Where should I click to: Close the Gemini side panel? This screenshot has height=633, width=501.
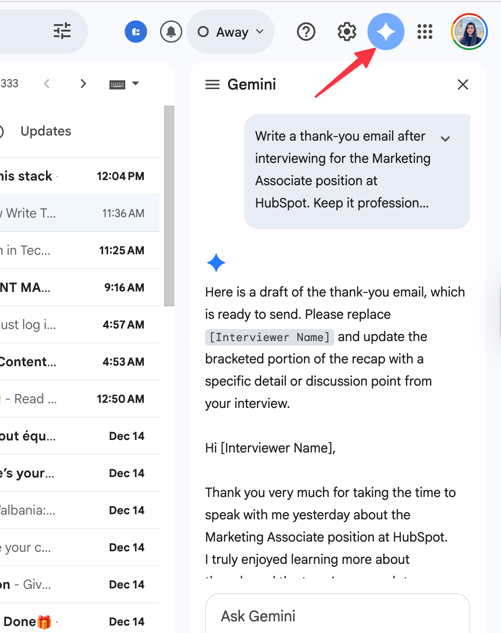click(x=462, y=84)
